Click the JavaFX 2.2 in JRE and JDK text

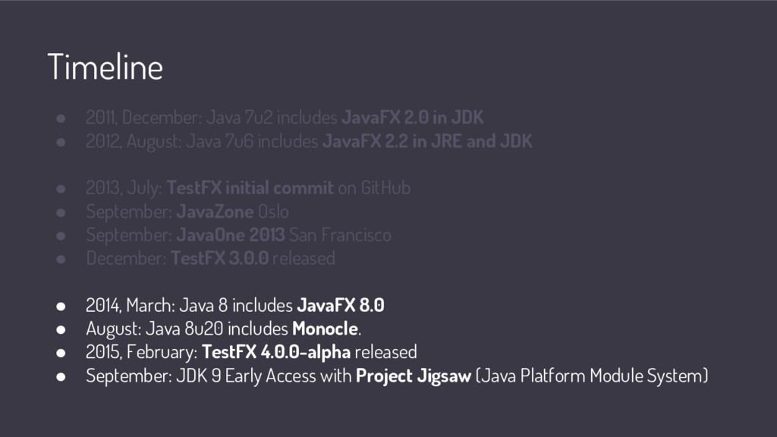coord(427,141)
